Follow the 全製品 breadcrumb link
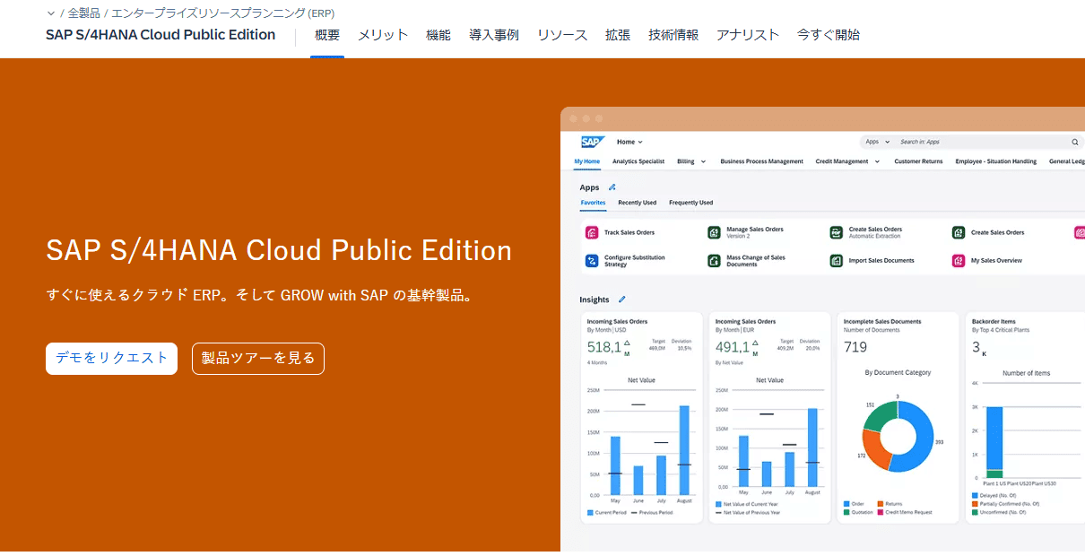 [x=84, y=13]
